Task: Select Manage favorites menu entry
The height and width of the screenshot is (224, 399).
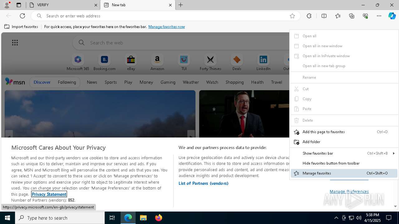Action: [344, 173]
